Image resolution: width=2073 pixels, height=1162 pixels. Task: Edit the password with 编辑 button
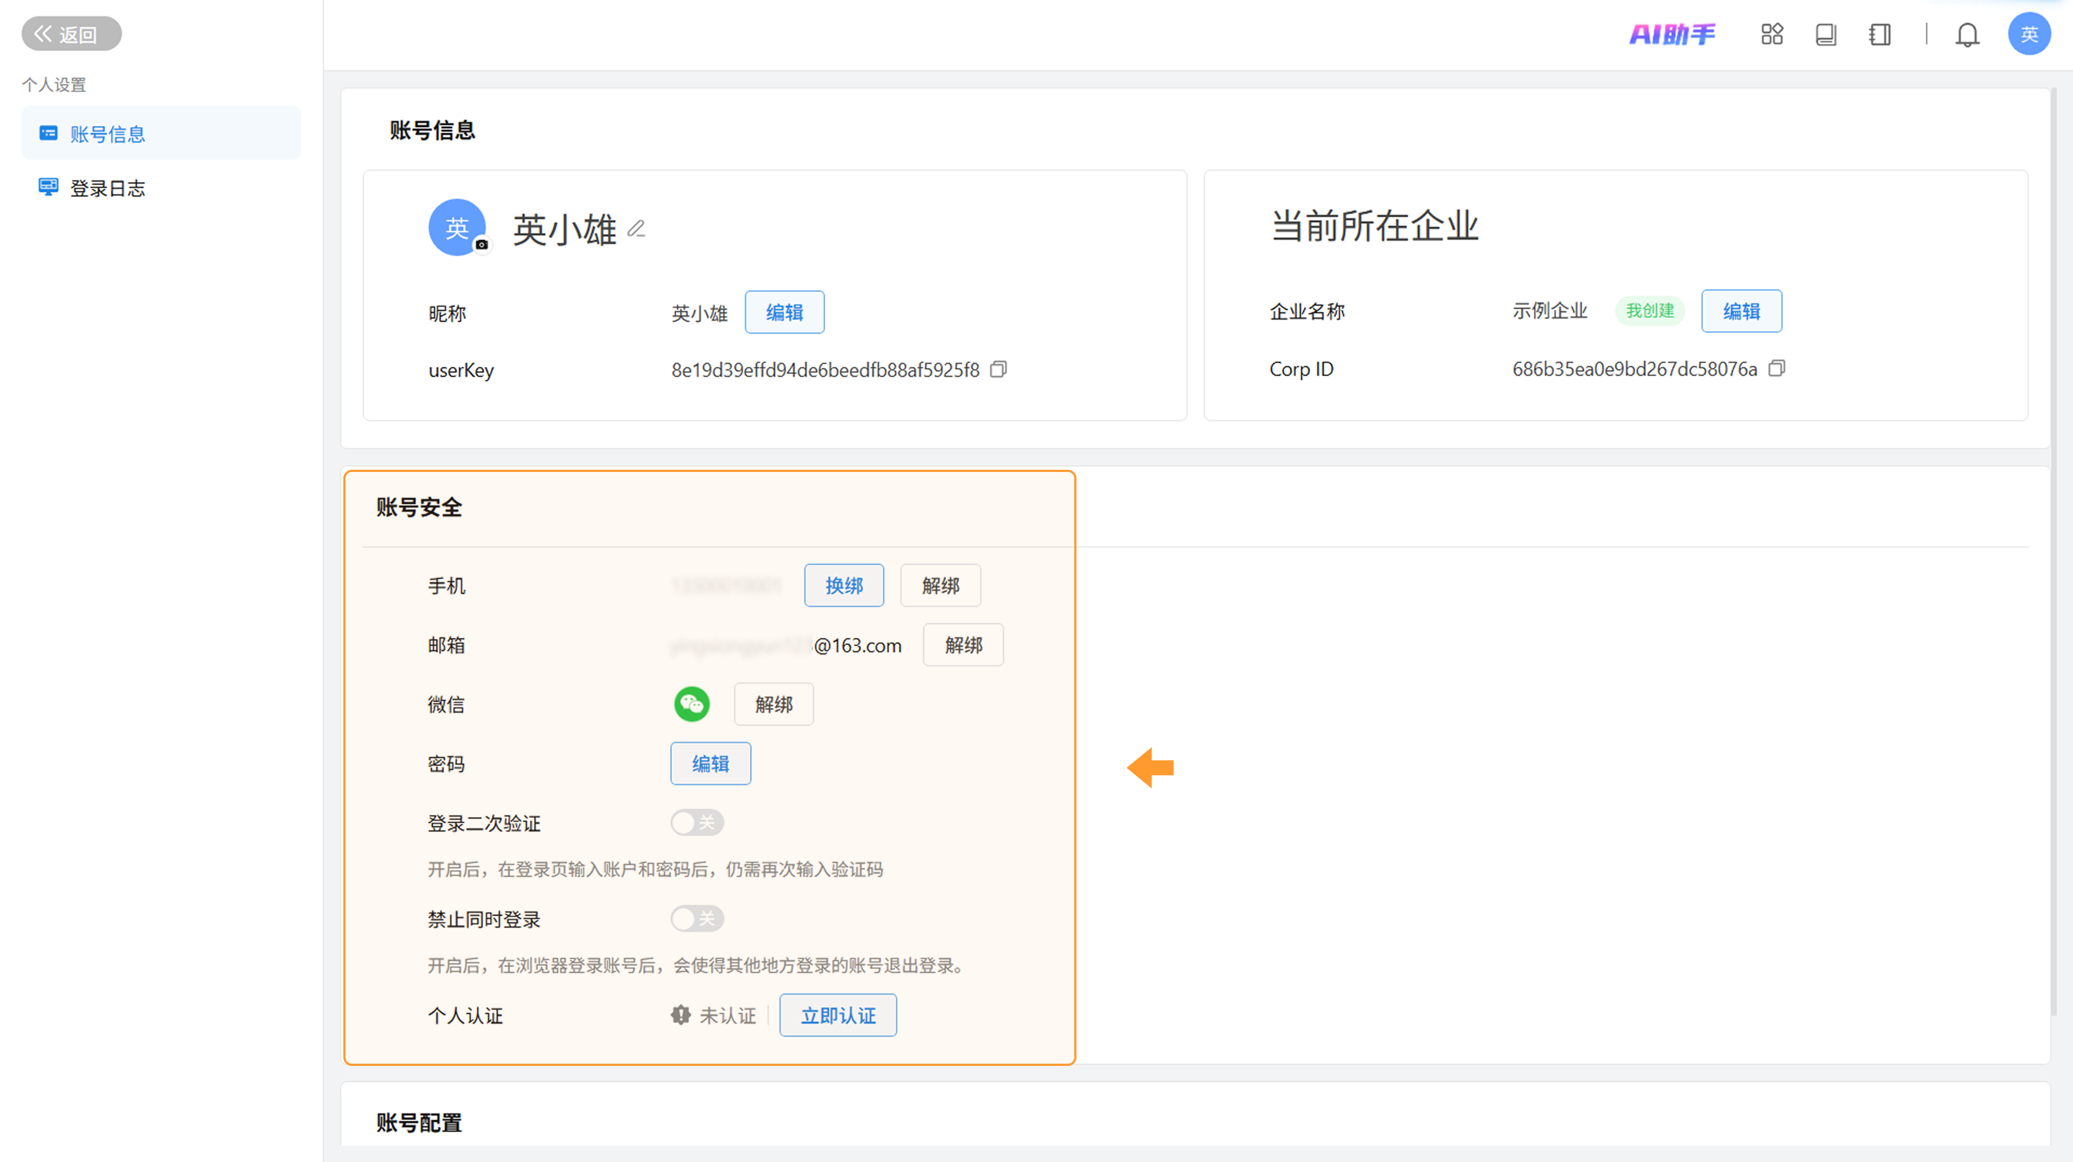(710, 764)
